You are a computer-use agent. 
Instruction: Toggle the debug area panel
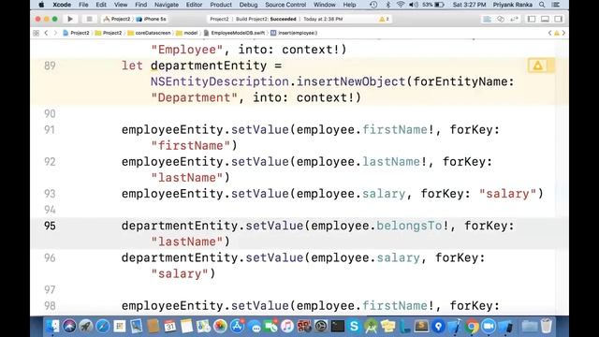pos(545,19)
